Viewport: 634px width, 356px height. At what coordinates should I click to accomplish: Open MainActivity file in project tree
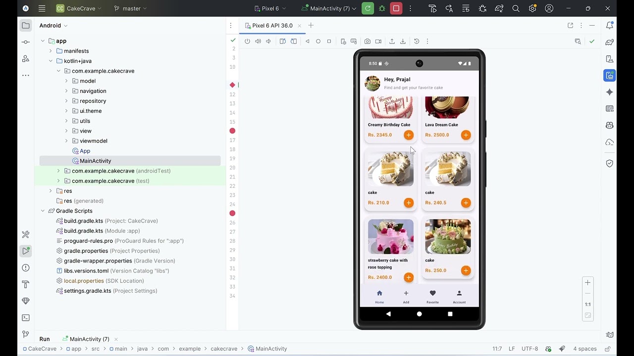click(x=95, y=161)
